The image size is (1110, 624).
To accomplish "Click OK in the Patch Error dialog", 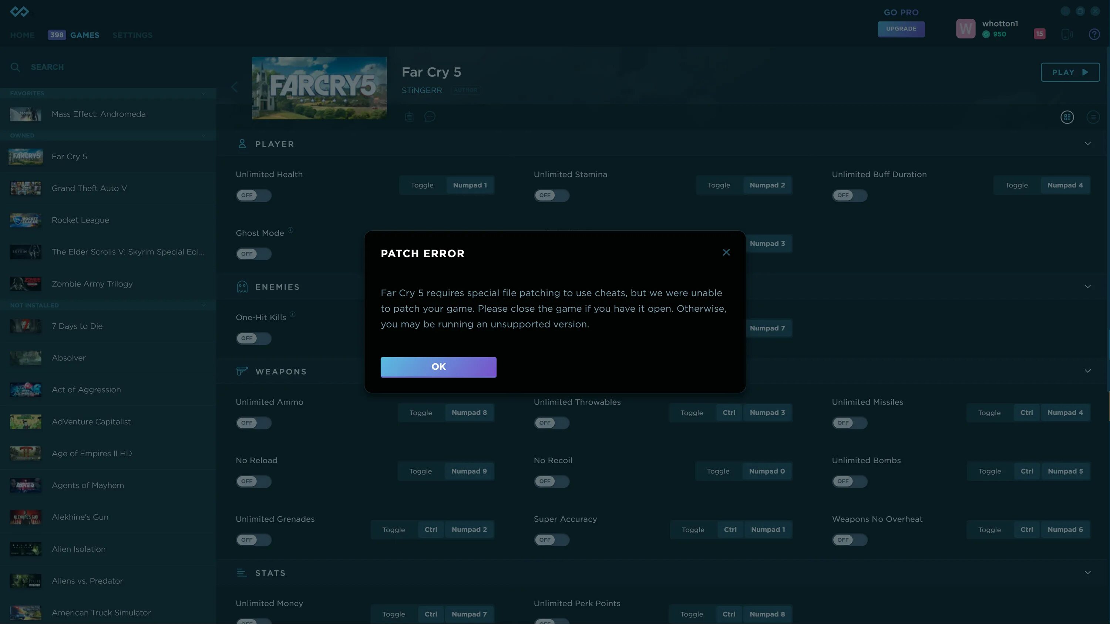I will tap(438, 367).
